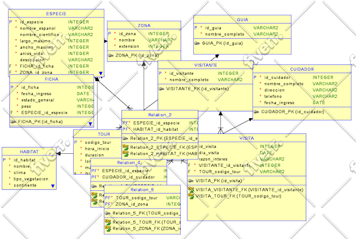The width and height of the screenshot is (356, 239).
Task: Select the VISITA table header
Action: [247, 138]
